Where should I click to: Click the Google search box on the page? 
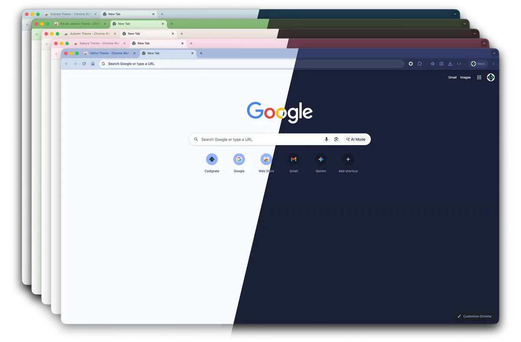pyautogui.click(x=280, y=139)
